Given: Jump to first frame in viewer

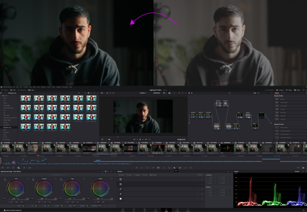Looking at the screenshot, I should pyautogui.click(x=134, y=139).
